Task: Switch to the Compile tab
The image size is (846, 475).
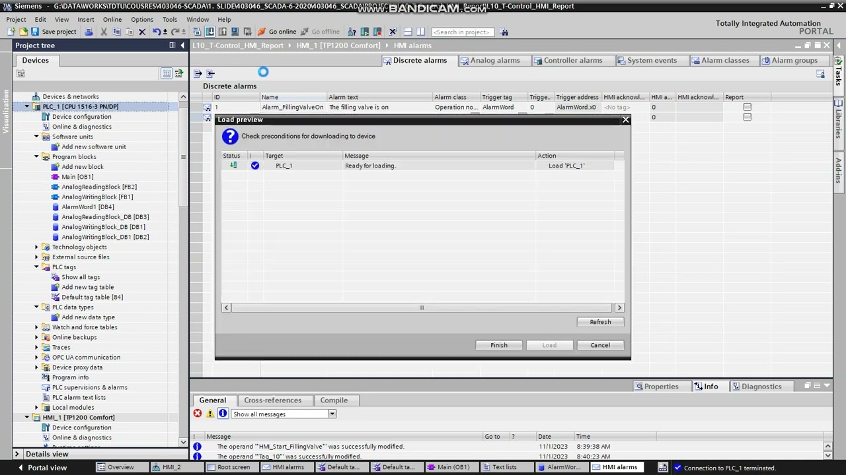Action: tap(334, 400)
